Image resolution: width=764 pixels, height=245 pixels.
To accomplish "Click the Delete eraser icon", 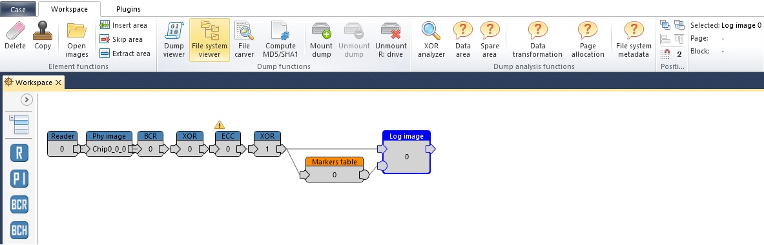I will coord(15,31).
